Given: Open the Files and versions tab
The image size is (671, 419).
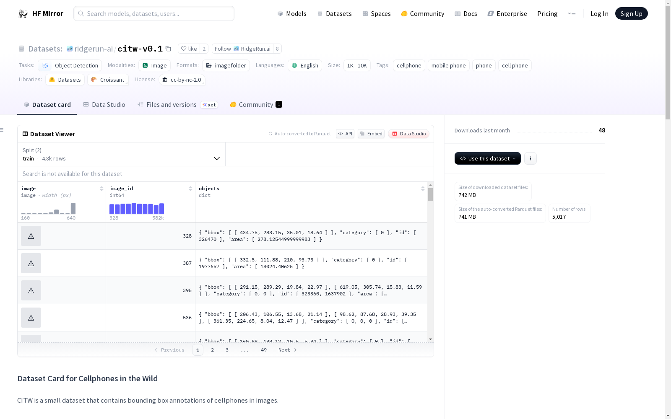Looking at the screenshot, I should tap(177, 104).
